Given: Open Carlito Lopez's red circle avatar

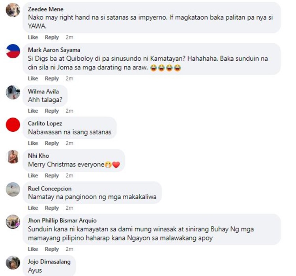Looking at the screenshot, I should pos(13,125).
